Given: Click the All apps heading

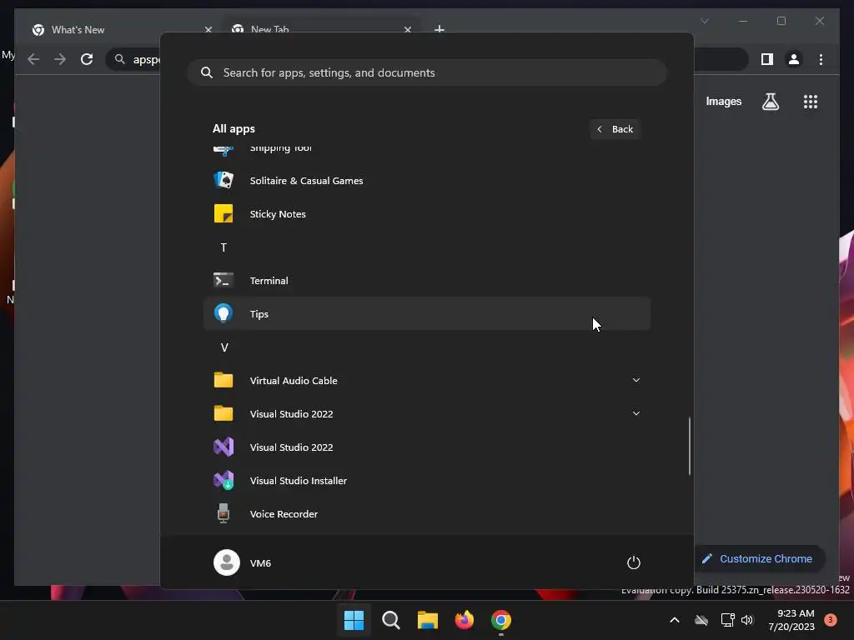Looking at the screenshot, I should coord(234,128).
